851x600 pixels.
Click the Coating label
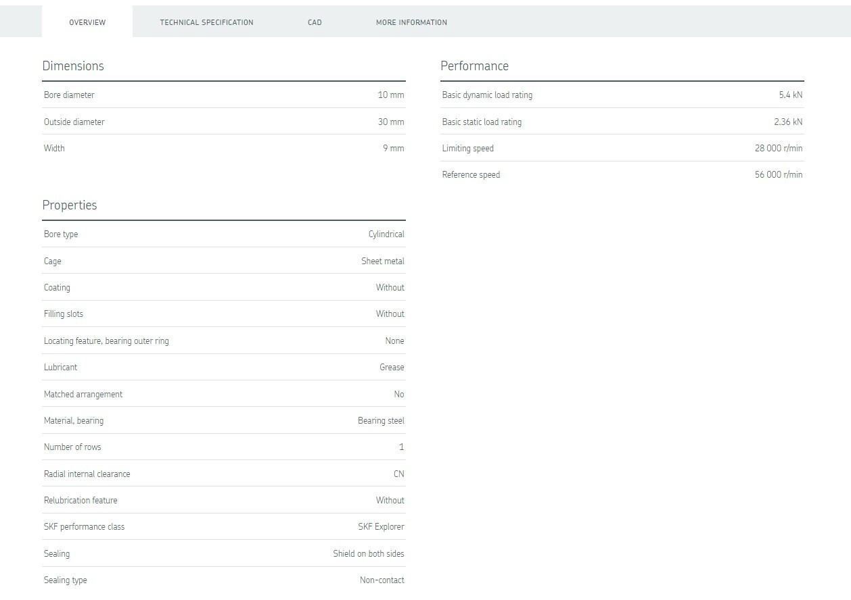click(x=57, y=287)
